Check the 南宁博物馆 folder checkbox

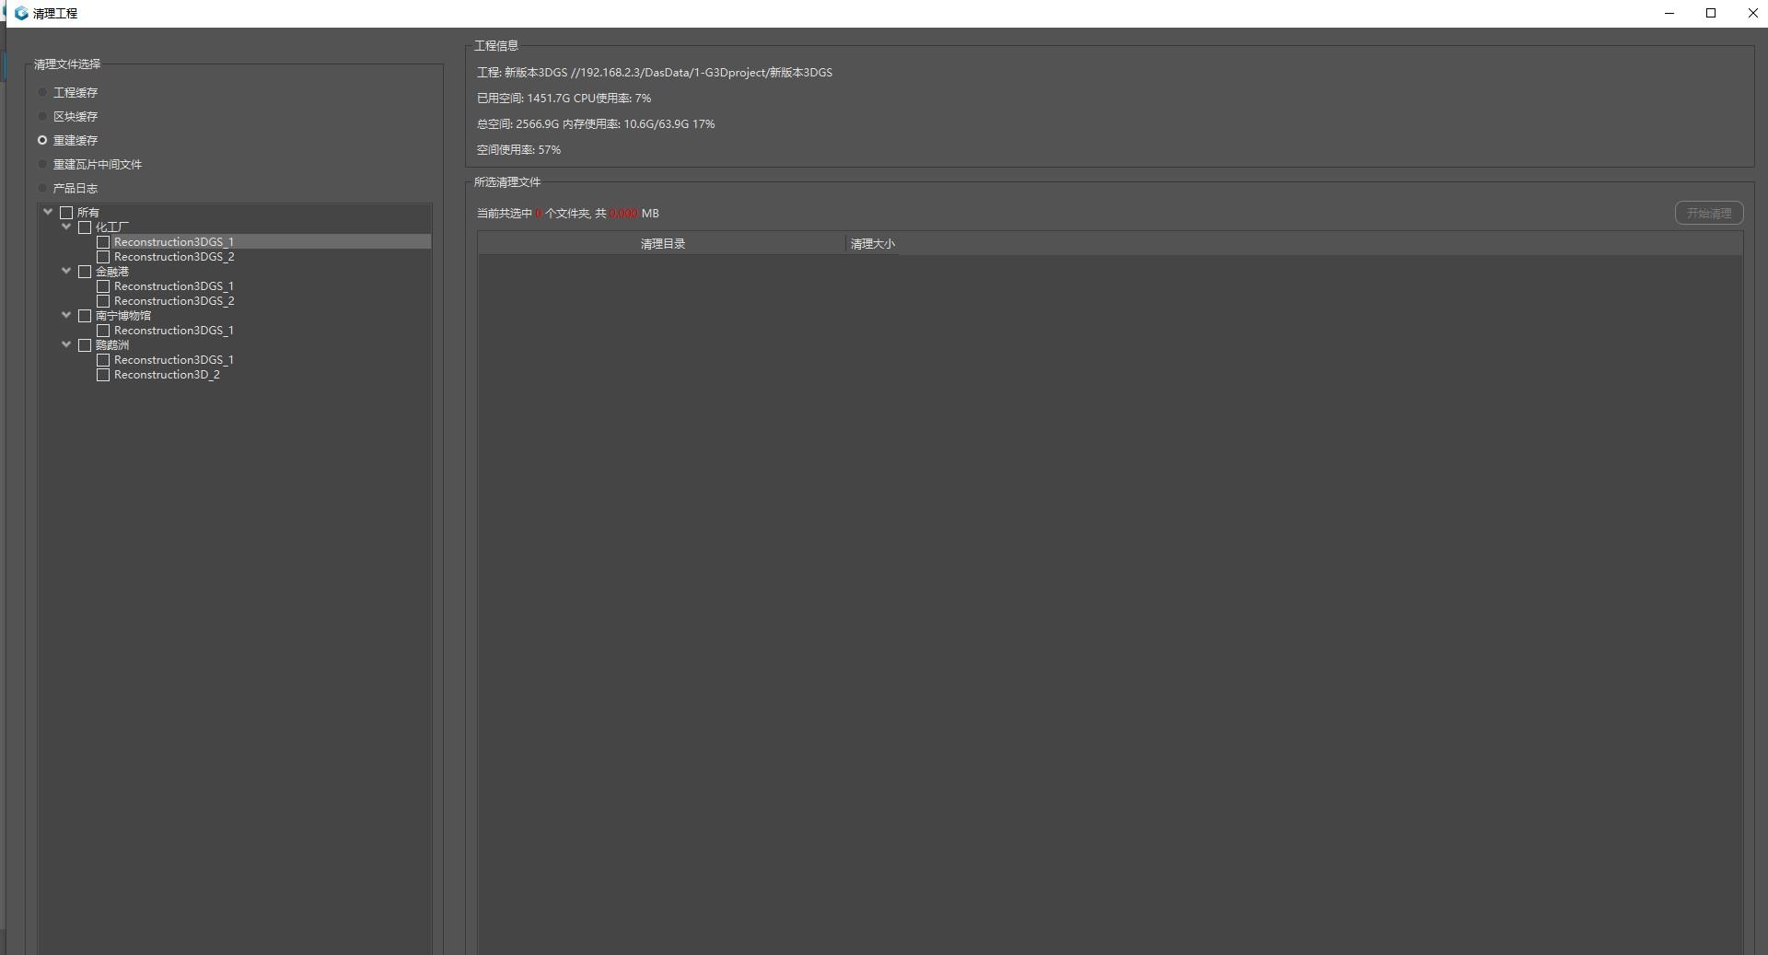pyautogui.click(x=85, y=316)
